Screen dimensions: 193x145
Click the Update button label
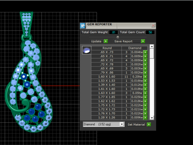(96, 41)
